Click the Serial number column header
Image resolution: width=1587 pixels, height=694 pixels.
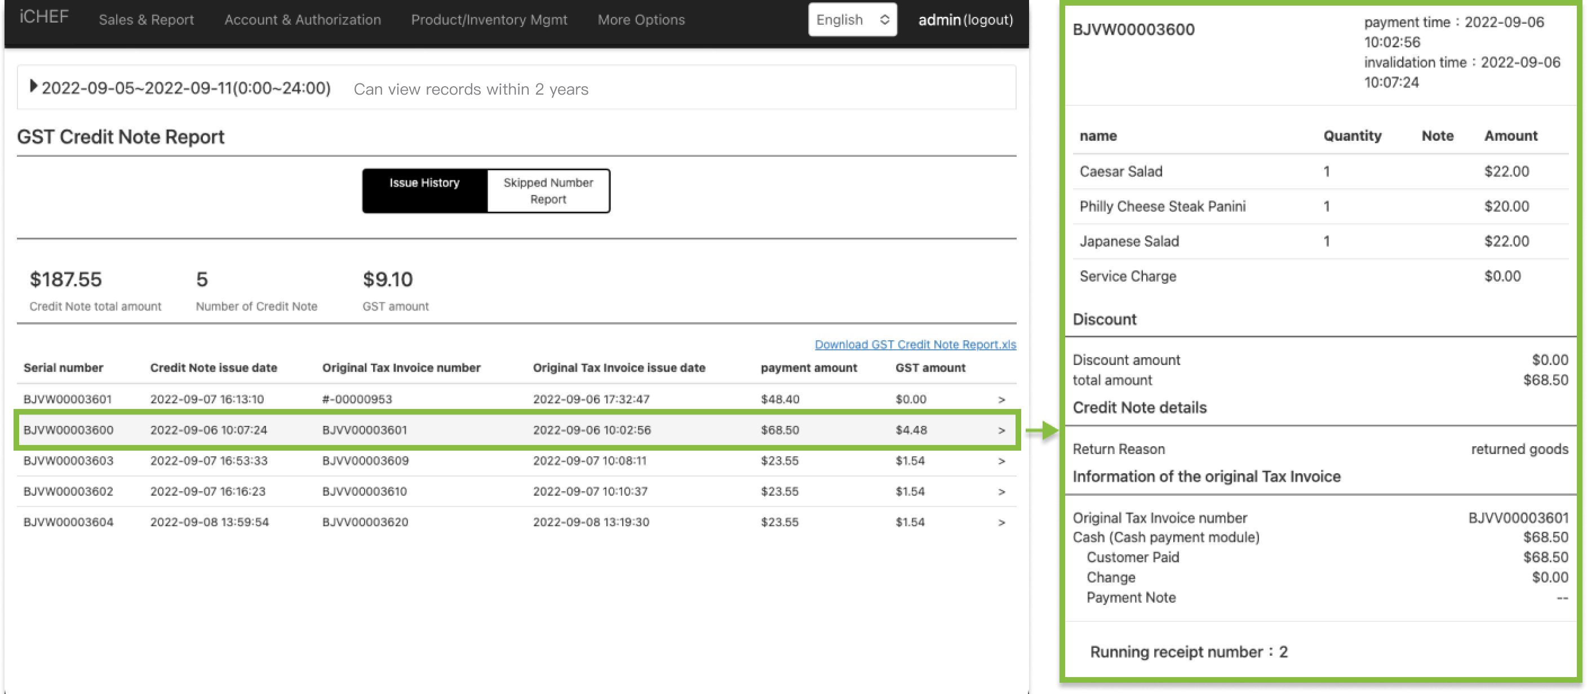pyautogui.click(x=63, y=368)
